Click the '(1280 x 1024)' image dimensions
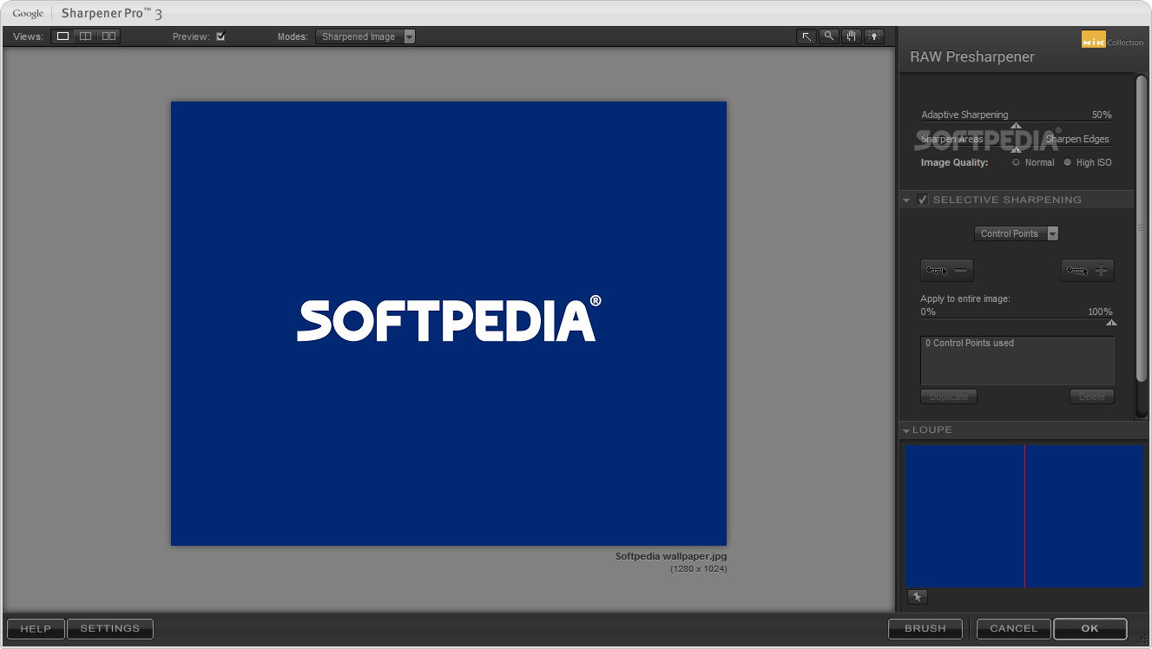 tap(699, 569)
